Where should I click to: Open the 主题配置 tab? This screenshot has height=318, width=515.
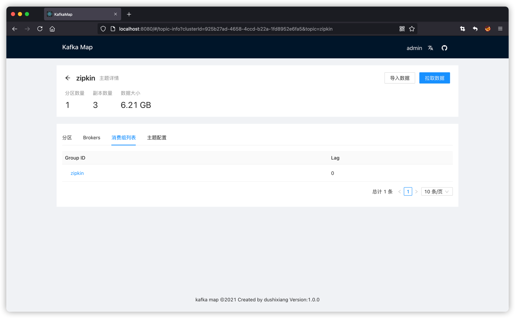[x=157, y=138]
